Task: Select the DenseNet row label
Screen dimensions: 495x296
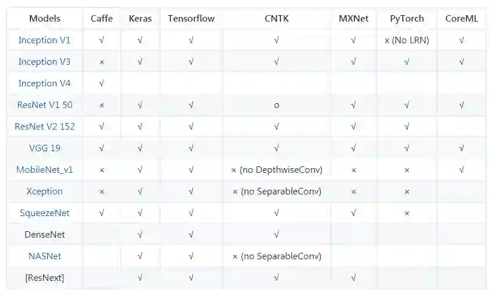Action: (44, 235)
